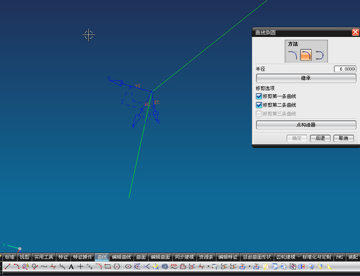Select the Point Set multiple-plus icon

pos(90,266)
